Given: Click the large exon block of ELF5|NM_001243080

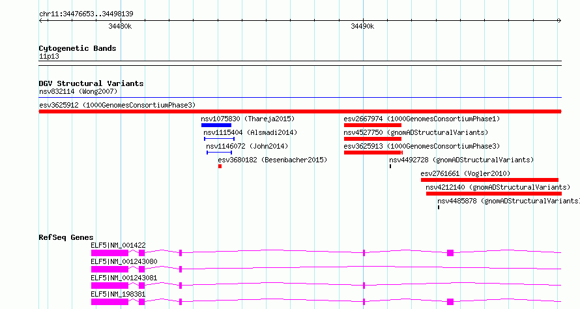Looking at the screenshot, I should point(110,269).
